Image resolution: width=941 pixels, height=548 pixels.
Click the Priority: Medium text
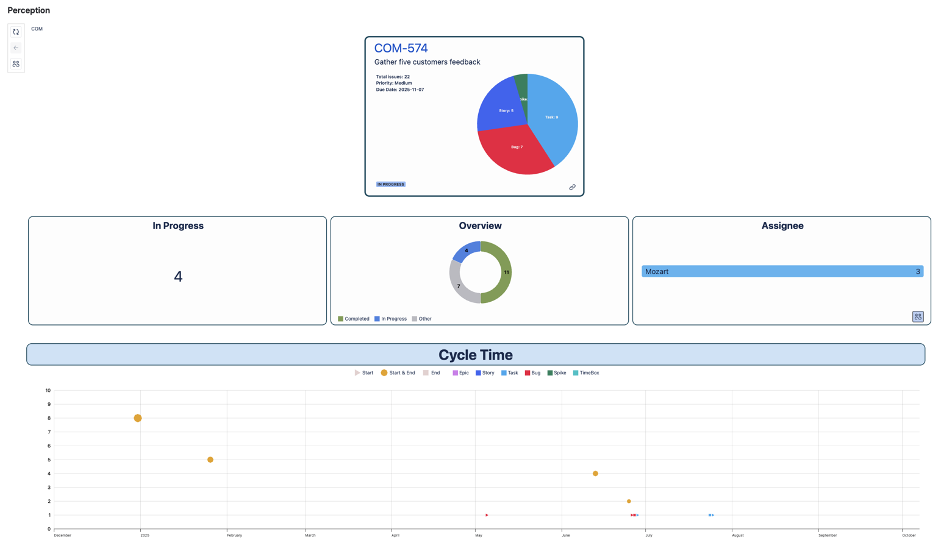394,83
